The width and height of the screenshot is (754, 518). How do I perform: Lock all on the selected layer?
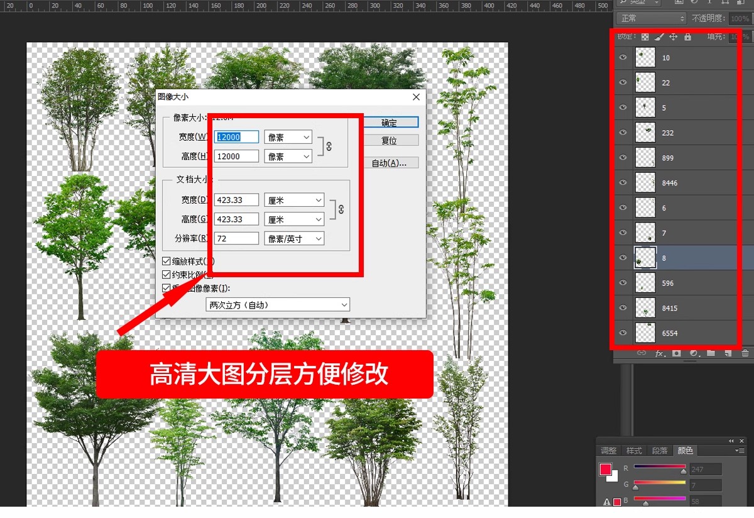pyautogui.click(x=689, y=36)
